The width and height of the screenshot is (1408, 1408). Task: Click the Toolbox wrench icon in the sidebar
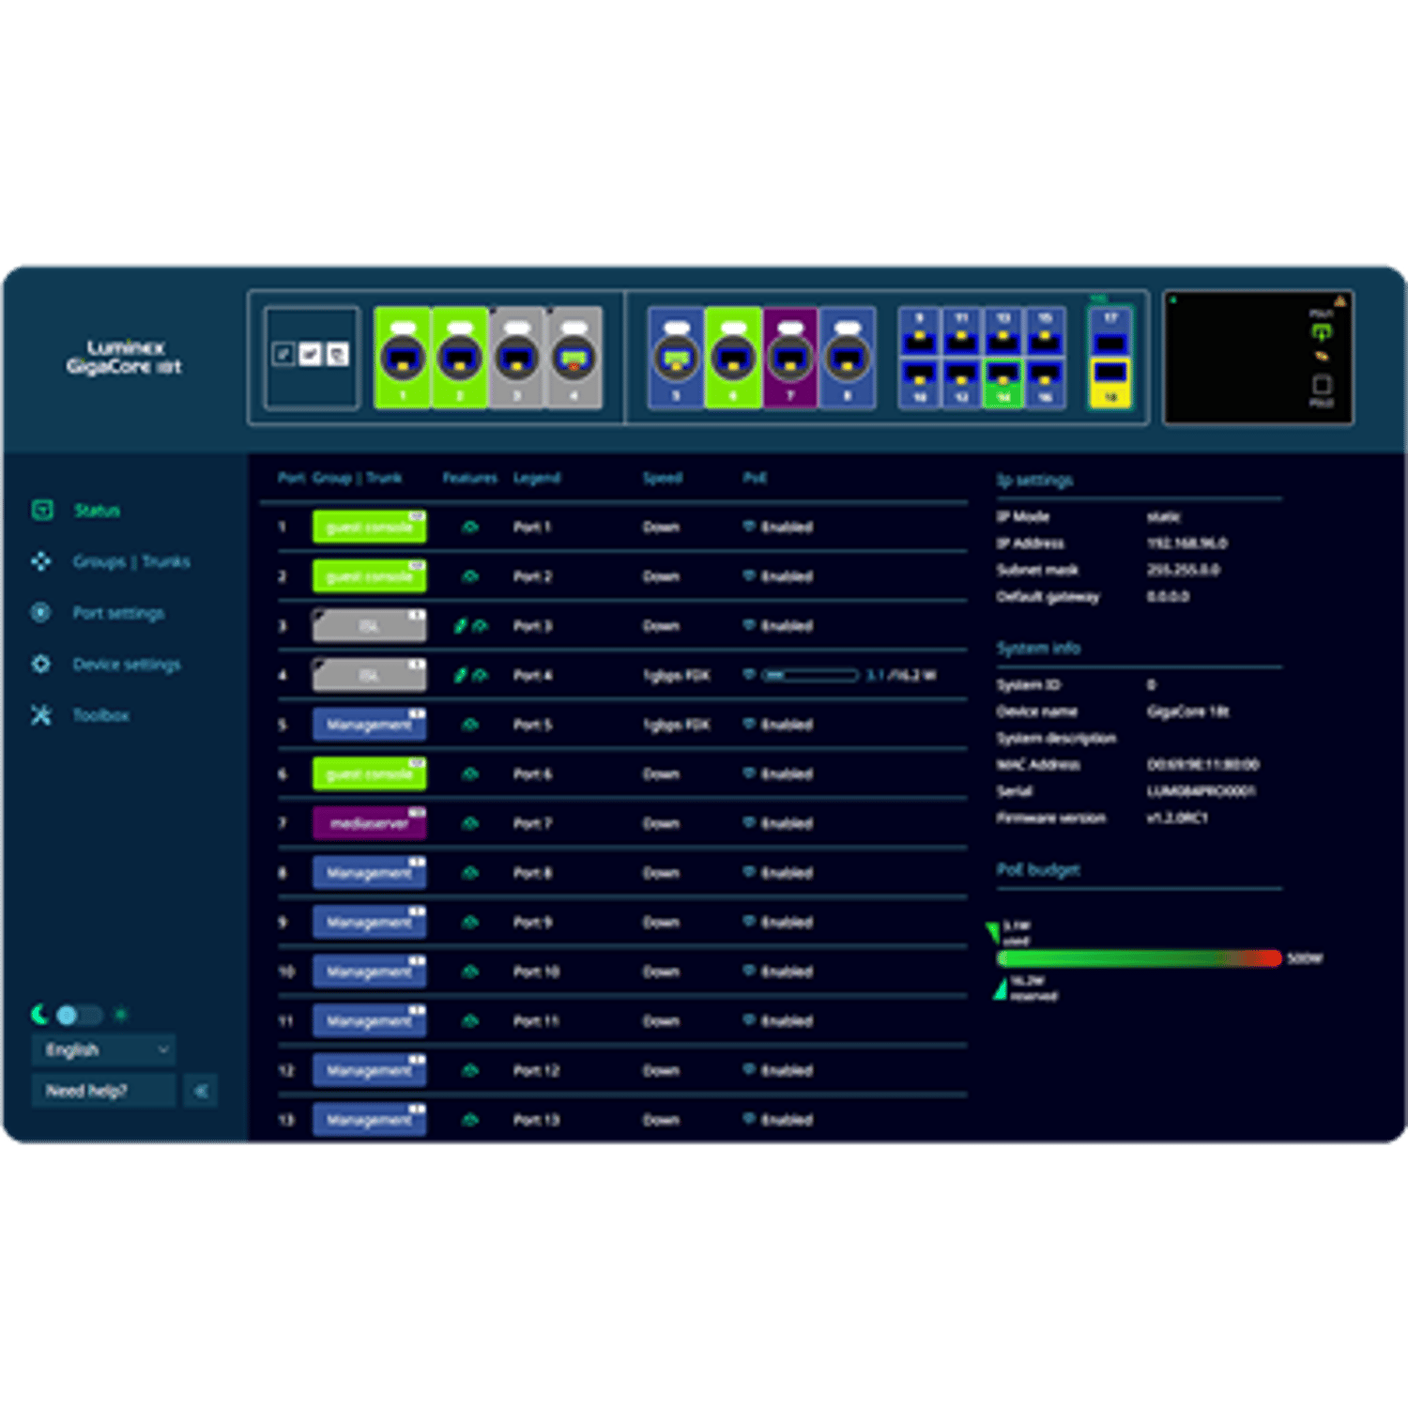tap(41, 715)
